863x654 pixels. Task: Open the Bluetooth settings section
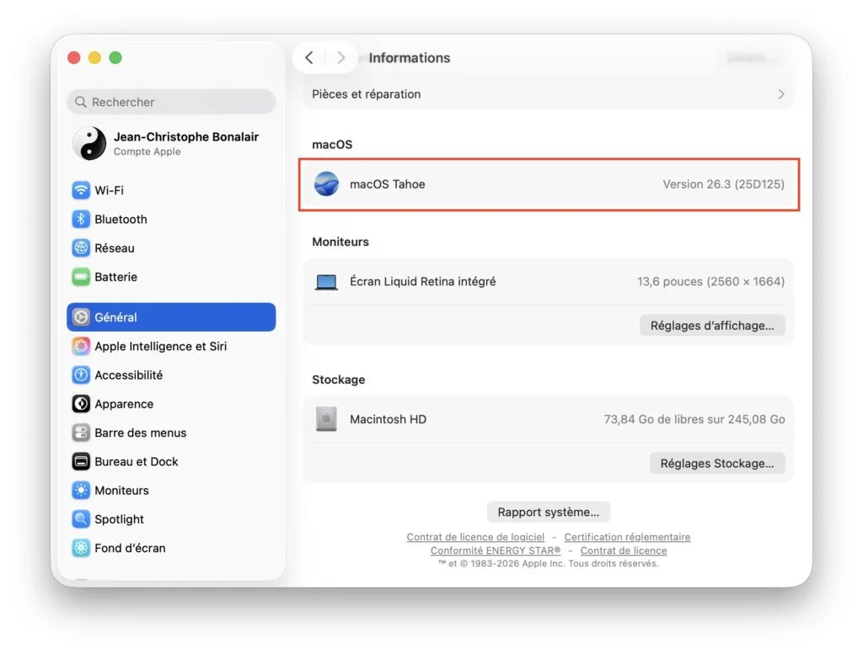116,219
